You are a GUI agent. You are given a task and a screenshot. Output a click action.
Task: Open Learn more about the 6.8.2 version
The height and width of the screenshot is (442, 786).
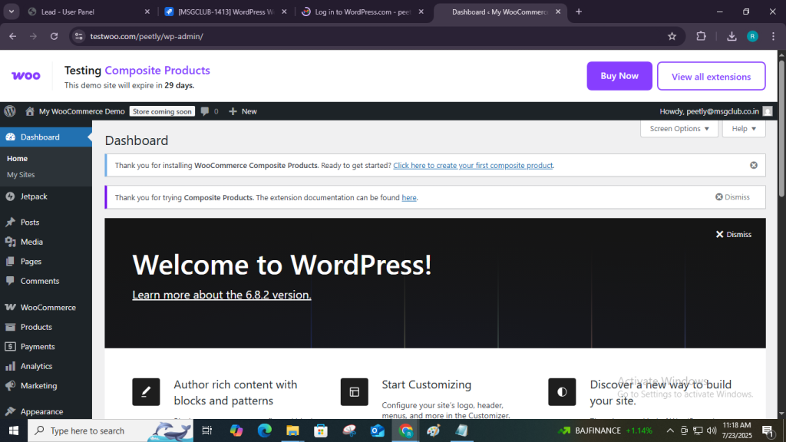tap(222, 295)
